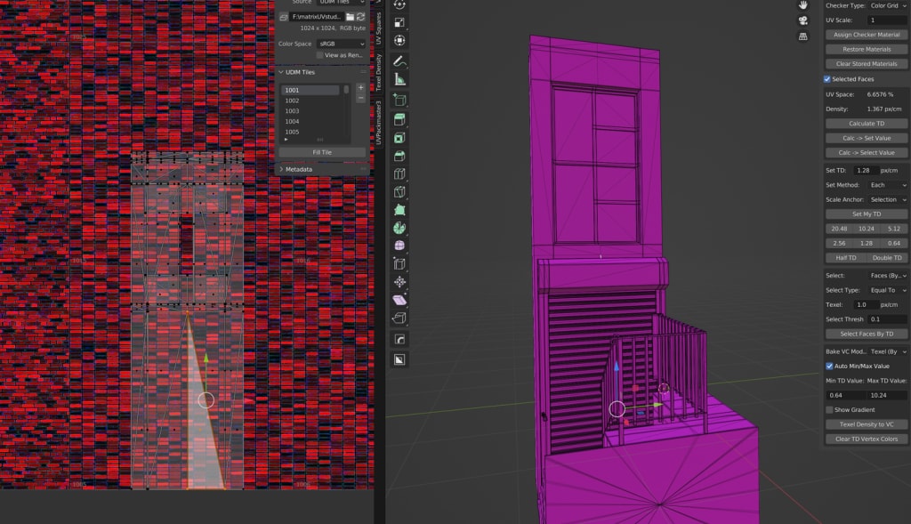Activate the Loop Cut tool
Screen dimensions: 911x524
click(399, 173)
